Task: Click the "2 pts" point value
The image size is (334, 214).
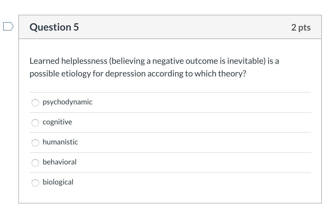Action: coord(301,27)
